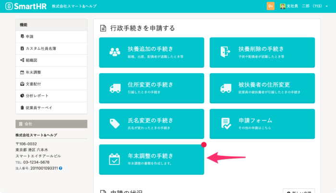Click subtitle 年末調整の書類を作成します。
This screenshot has width=336, height=193.
(x=150, y=163)
